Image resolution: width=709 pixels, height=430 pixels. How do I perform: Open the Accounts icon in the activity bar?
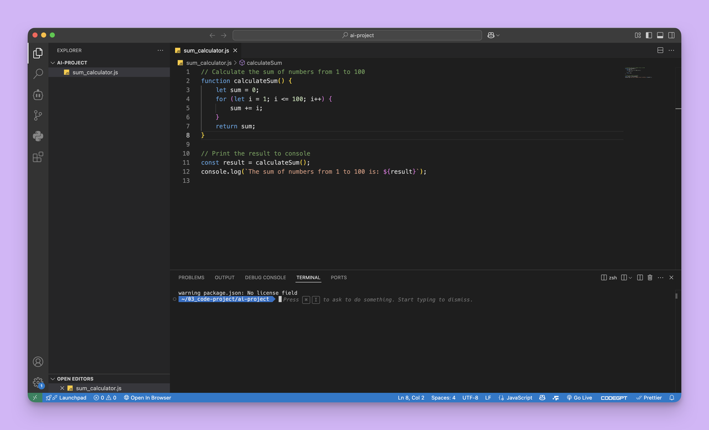(38, 361)
